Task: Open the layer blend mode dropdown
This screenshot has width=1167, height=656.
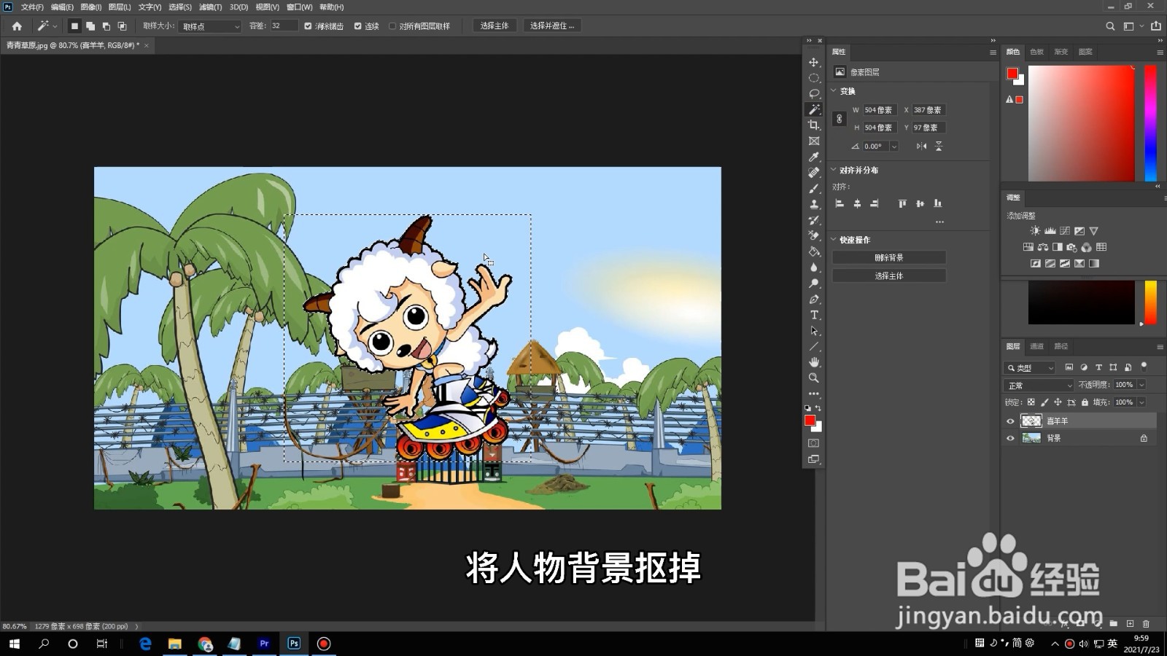Action: pos(1039,385)
